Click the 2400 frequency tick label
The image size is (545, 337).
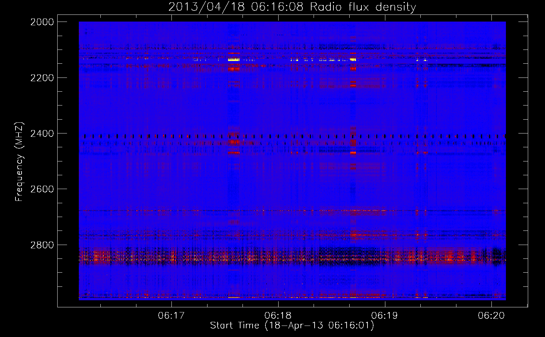pyautogui.click(x=42, y=133)
